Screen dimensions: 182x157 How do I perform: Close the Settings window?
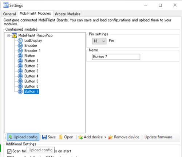175,5
